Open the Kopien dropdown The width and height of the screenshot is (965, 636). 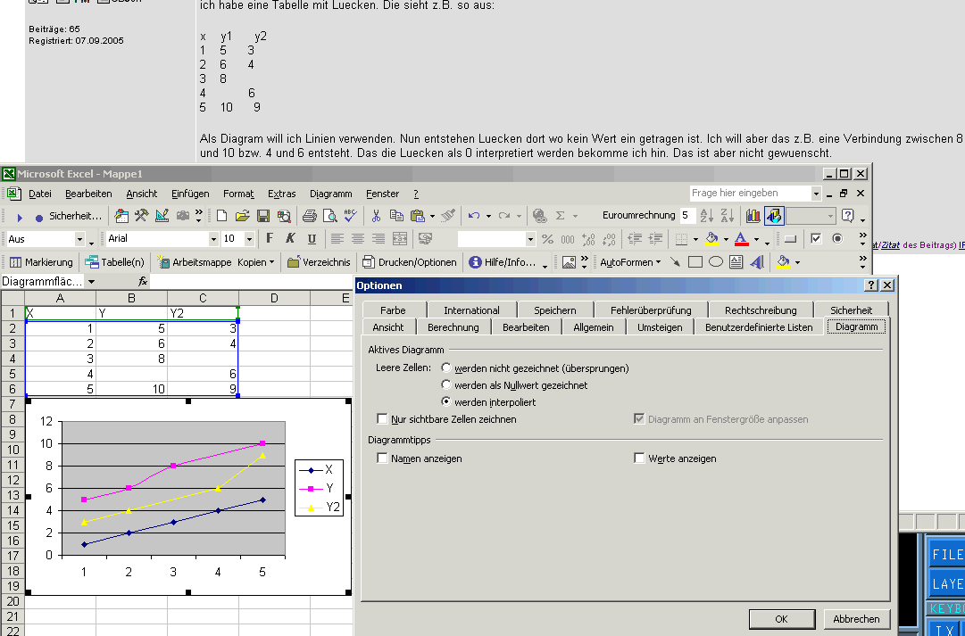[x=256, y=262]
